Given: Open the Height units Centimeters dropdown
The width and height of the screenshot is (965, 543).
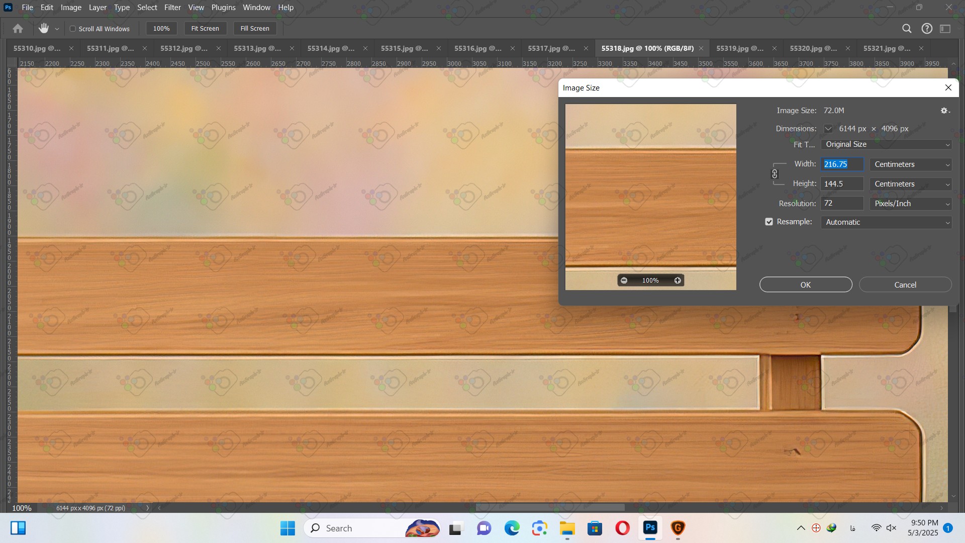Looking at the screenshot, I should (911, 184).
